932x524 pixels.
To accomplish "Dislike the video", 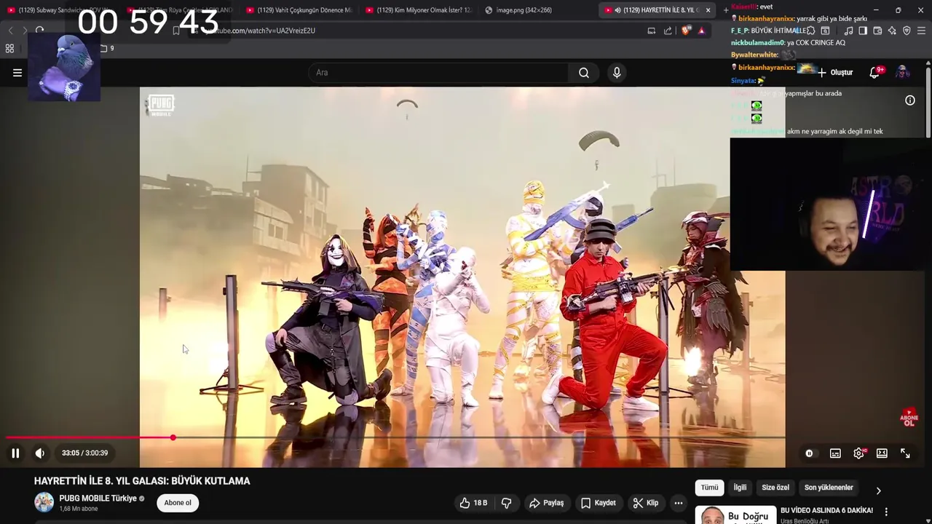I will [507, 503].
